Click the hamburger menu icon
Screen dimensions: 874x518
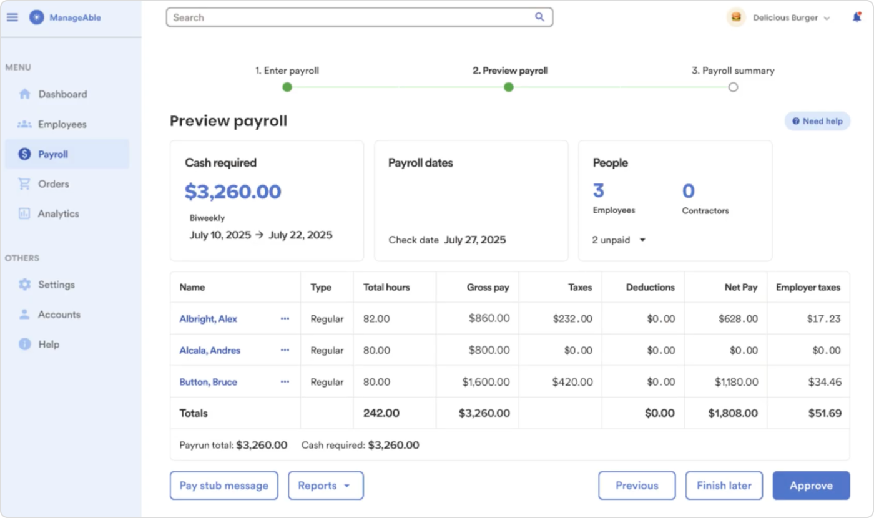(x=12, y=17)
